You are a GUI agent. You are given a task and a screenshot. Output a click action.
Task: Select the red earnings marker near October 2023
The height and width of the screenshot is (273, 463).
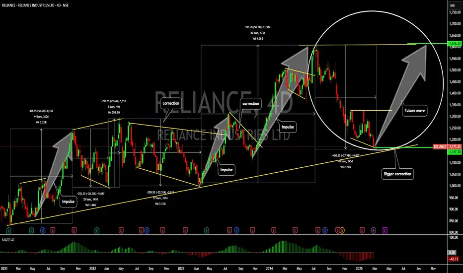pos(252,230)
